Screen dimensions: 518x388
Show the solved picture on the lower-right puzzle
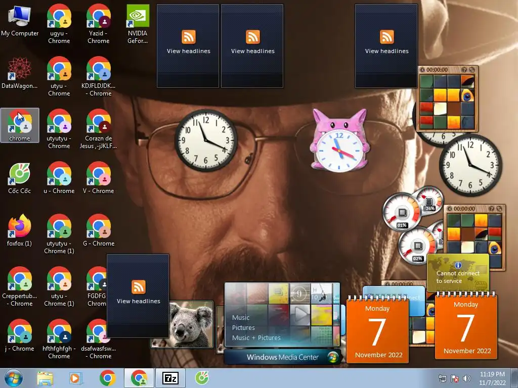492,209
